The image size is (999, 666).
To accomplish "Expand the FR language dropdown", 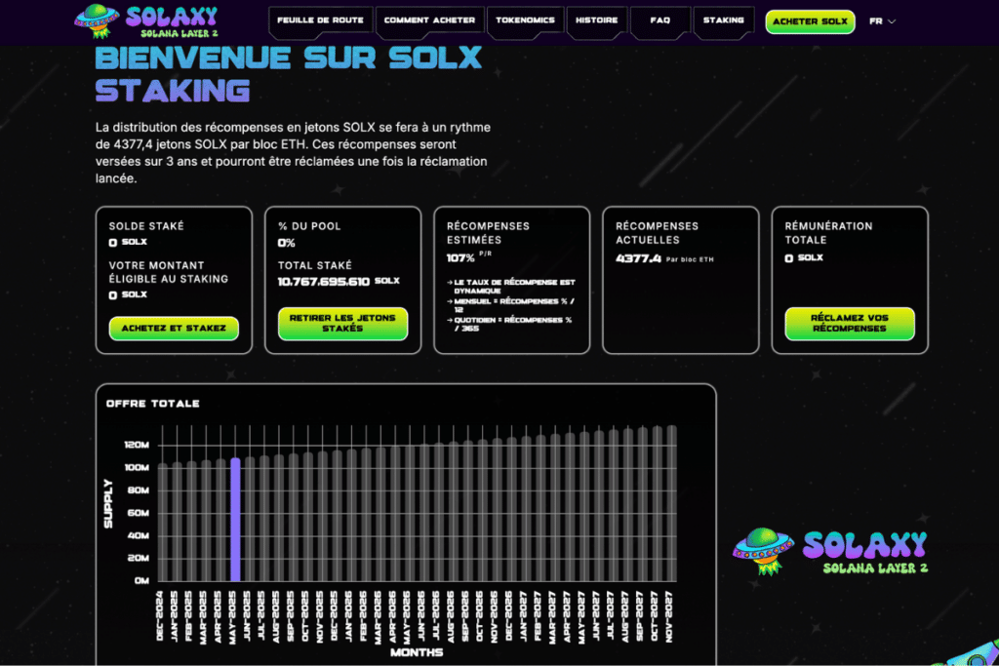I will pyautogui.click(x=882, y=21).
